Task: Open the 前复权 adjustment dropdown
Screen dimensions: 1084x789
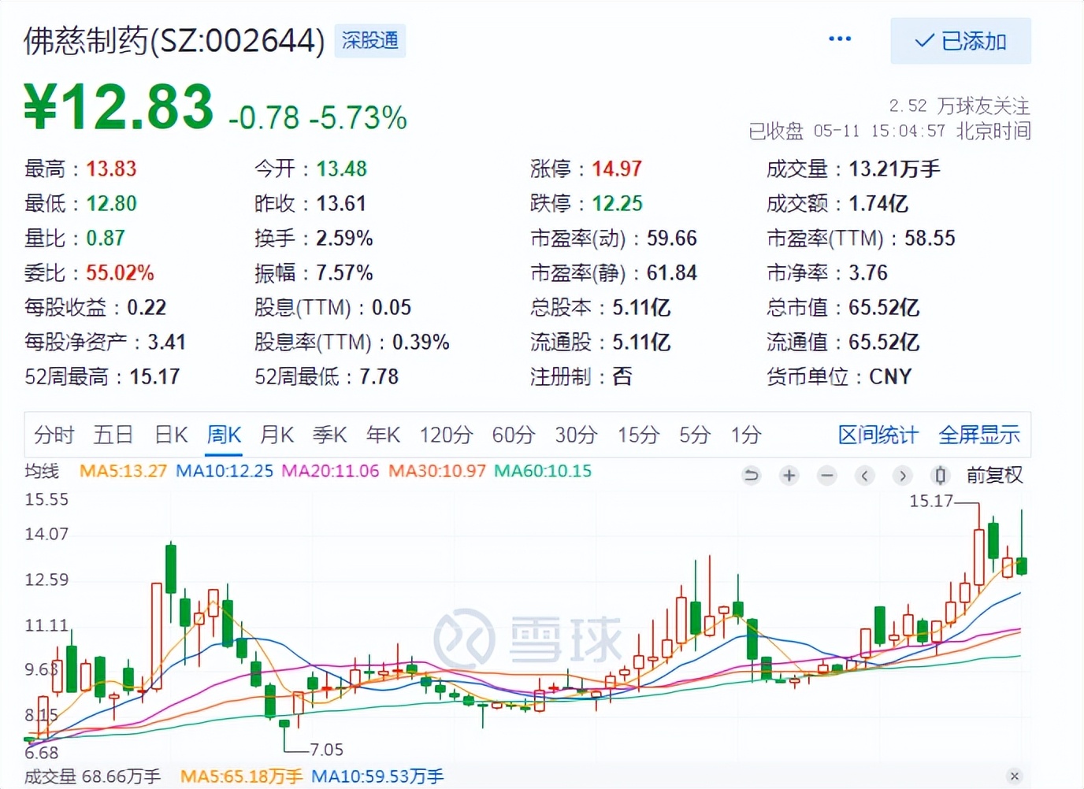Action: 994,476
